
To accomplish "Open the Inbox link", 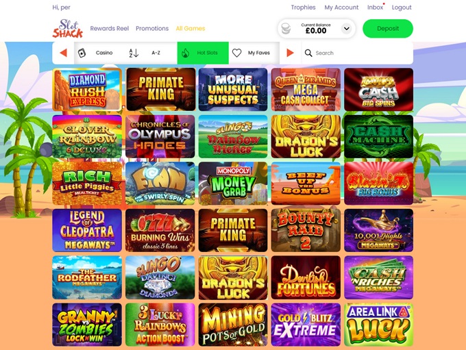I will [x=375, y=8].
